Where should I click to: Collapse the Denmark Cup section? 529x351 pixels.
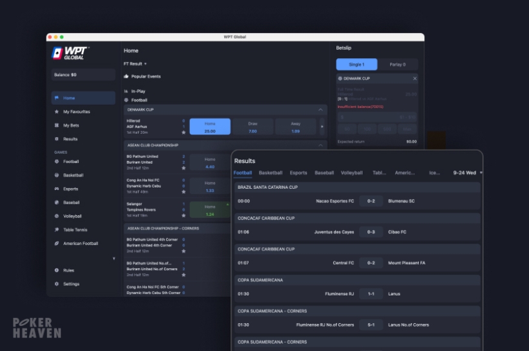[x=320, y=110]
